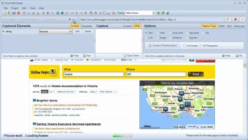The height and width of the screenshot is (140, 248).
Task: Select the Inner html radio option
Action: (170, 33)
